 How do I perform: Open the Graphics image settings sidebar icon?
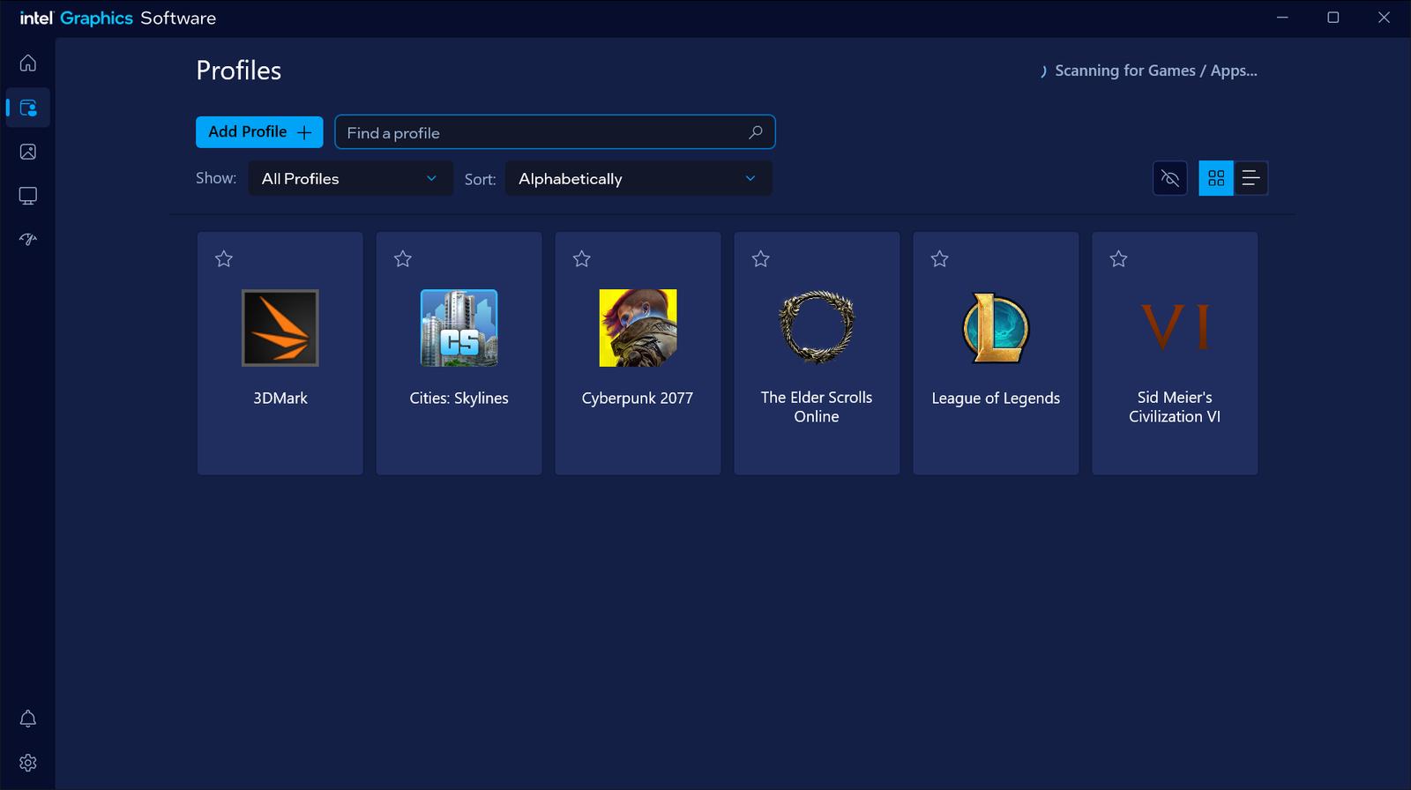(x=28, y=152)
